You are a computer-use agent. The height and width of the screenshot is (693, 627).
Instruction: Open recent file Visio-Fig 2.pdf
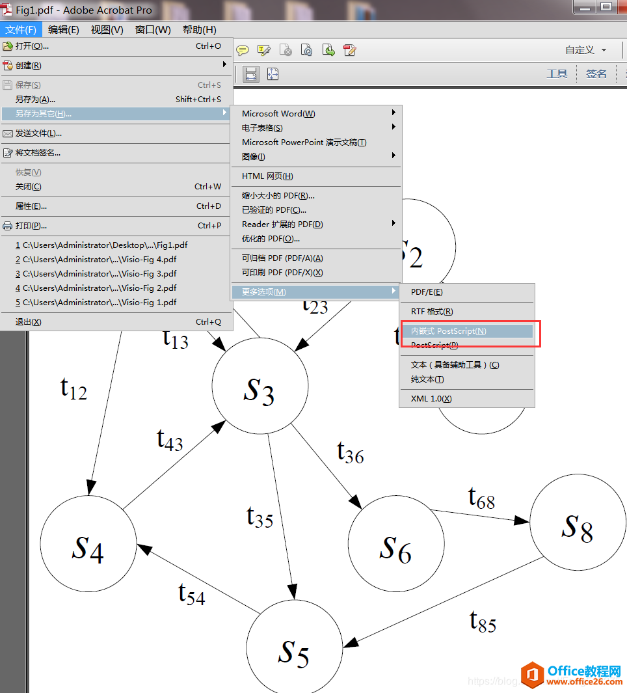click(116, 288)
